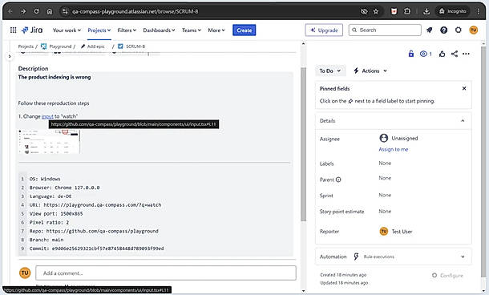Bookmark the page with the star icon
489x295 pixels.
pyautogui.click(x=376, y=11)
